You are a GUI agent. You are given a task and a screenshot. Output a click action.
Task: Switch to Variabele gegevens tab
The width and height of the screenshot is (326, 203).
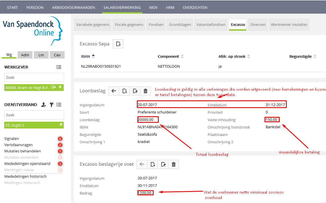click(93, 25)
